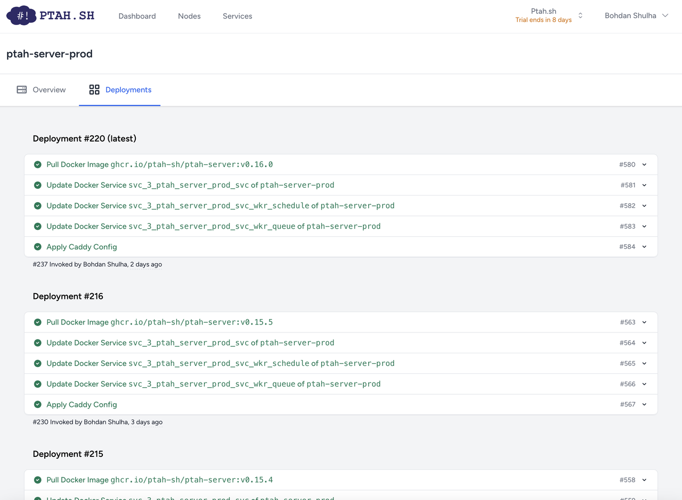Click Update svc_3_ptah_server_prod_svc row #581
Screen dimensions: 682x500
click(x=341, y=185)
